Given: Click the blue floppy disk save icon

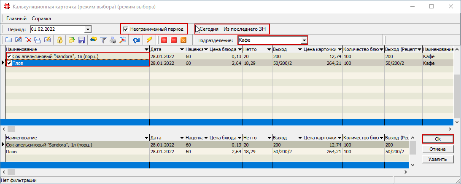Looking at the screenshot, I should click(81, 40).
